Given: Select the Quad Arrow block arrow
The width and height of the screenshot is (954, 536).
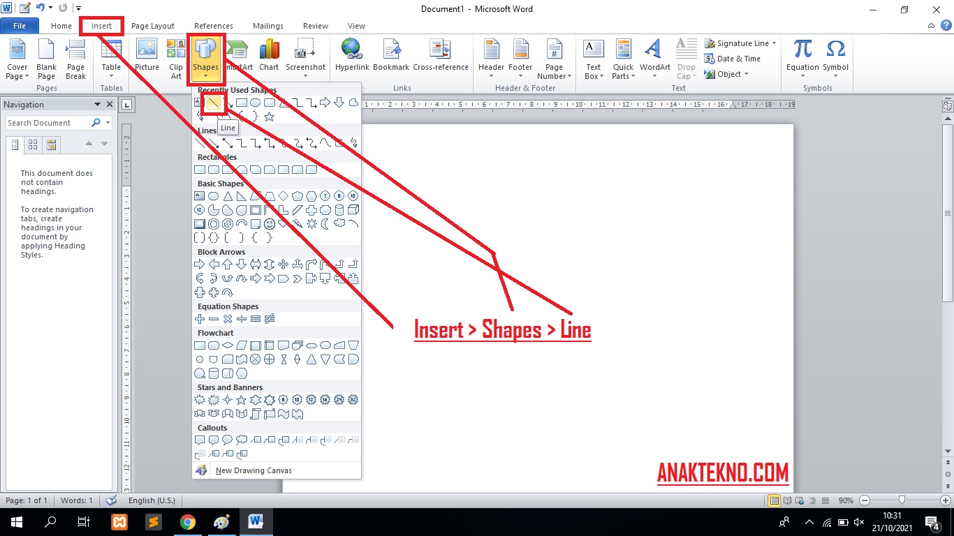Looking at the screenshot, I should pos(284,265).
